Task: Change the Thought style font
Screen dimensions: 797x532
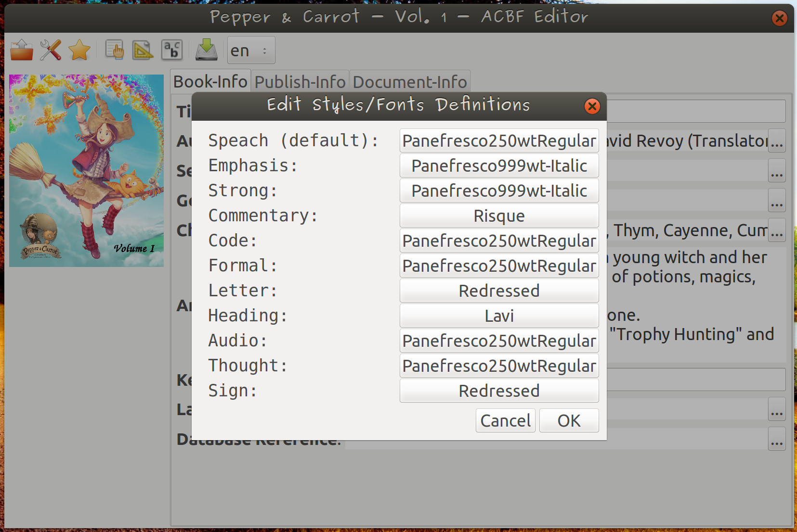Action: pos(499,366)
